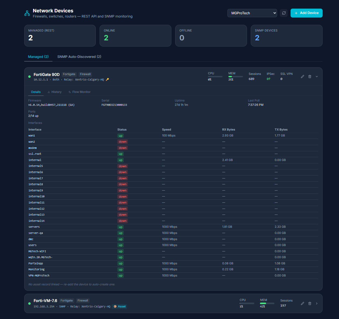339x319 pixels.
Task: Click the refresh icon next to MGProTech
Action: coord(284,13)
